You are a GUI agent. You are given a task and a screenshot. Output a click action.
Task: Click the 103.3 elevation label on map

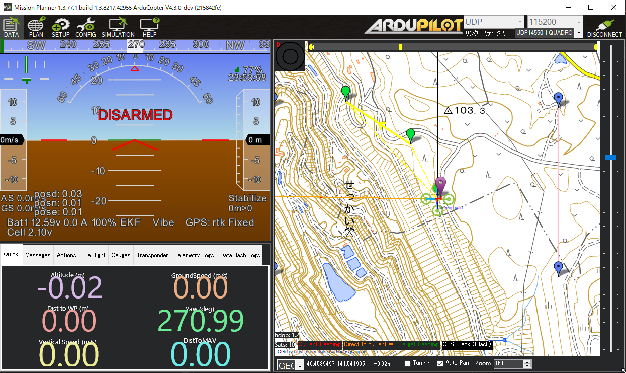coord(465,110)
